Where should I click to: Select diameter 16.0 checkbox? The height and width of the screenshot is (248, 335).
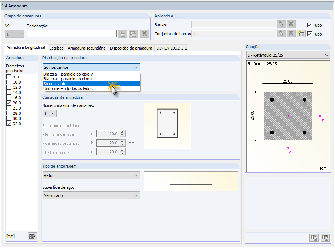[x=9, y=98]
